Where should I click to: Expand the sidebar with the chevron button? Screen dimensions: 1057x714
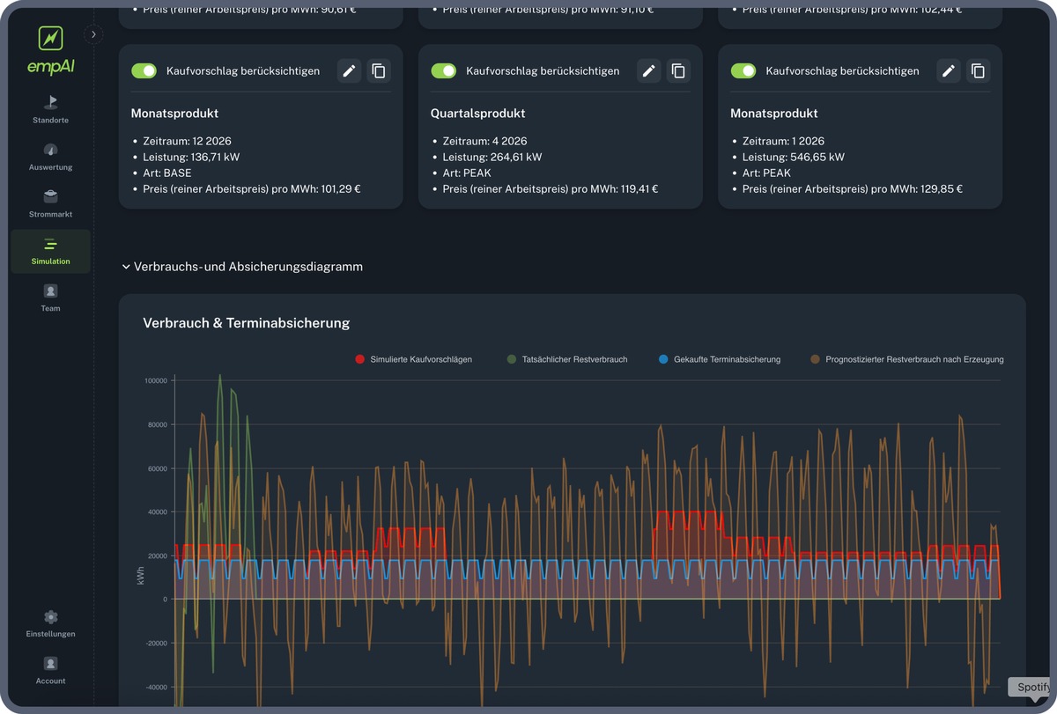[93, 34]
